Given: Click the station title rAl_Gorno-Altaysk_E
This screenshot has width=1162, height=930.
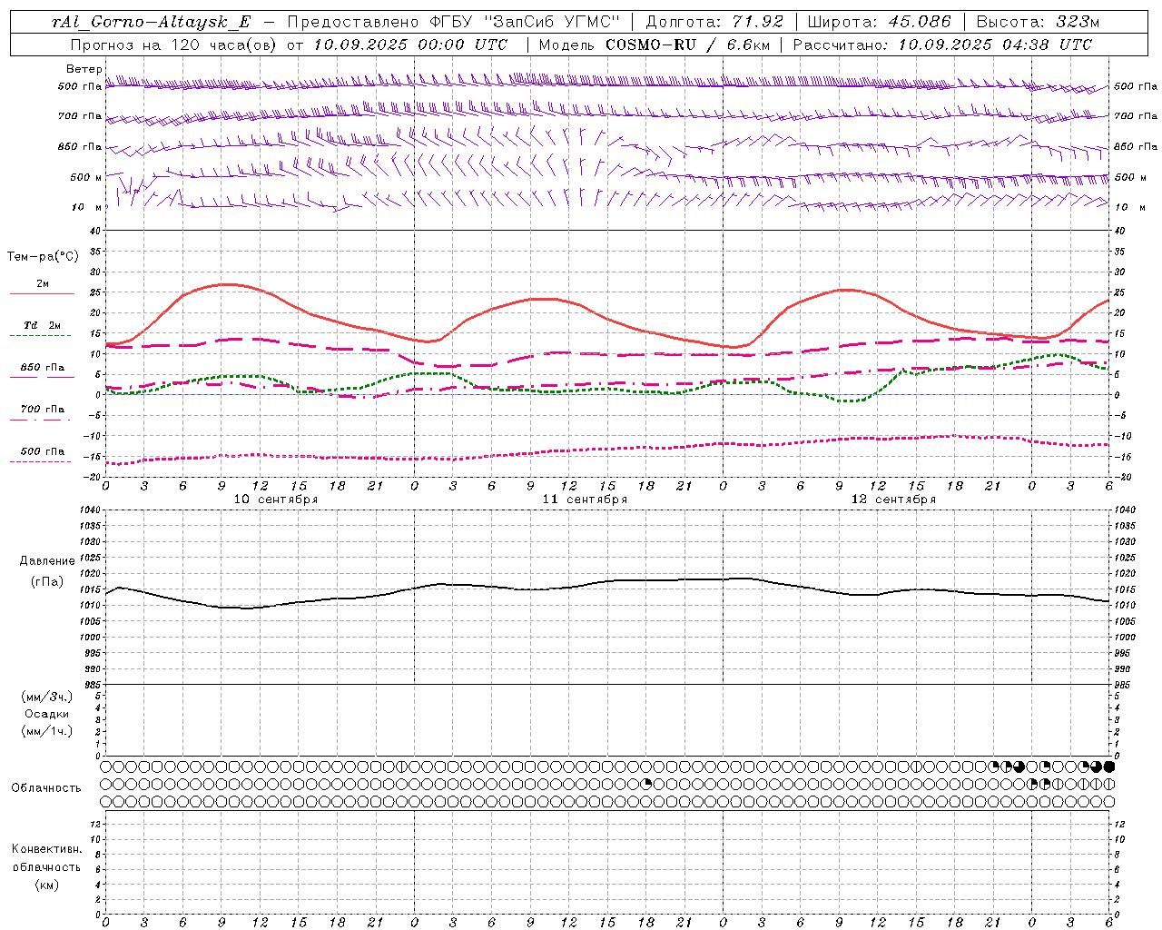Looking at the screenshot, I should pyautogui.click(x=151, y=22).
